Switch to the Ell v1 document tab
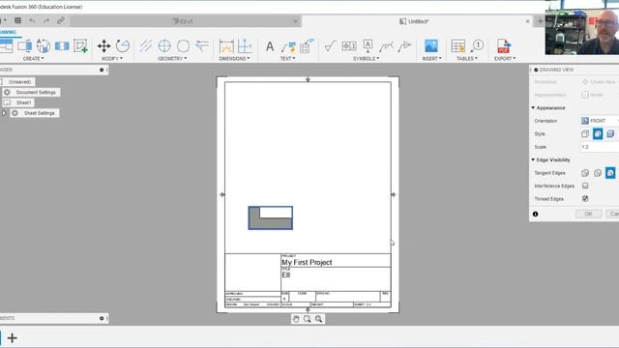Image resolution: width=619 pixels, height=348 pixels. pos(186,21)
